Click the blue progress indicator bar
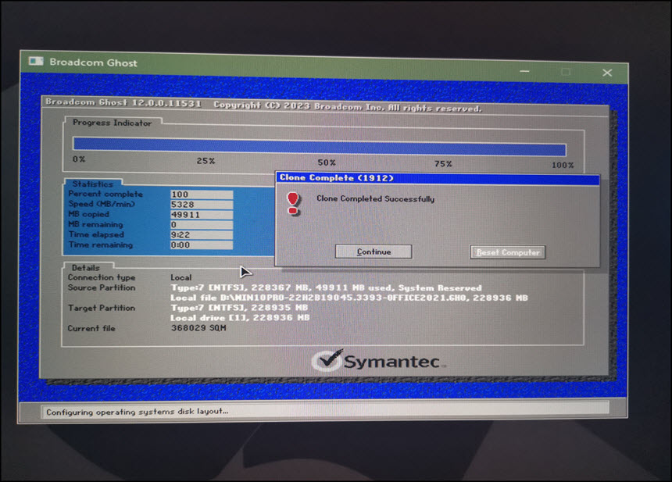 [x=320, y=147]
